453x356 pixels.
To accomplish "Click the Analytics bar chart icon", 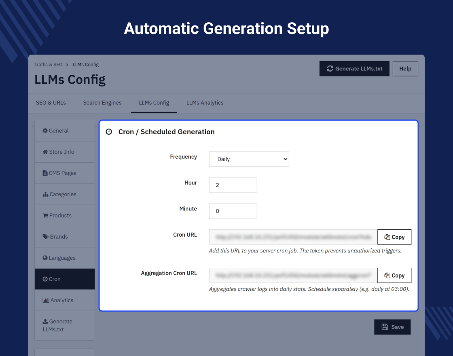I will pos(46,300).
